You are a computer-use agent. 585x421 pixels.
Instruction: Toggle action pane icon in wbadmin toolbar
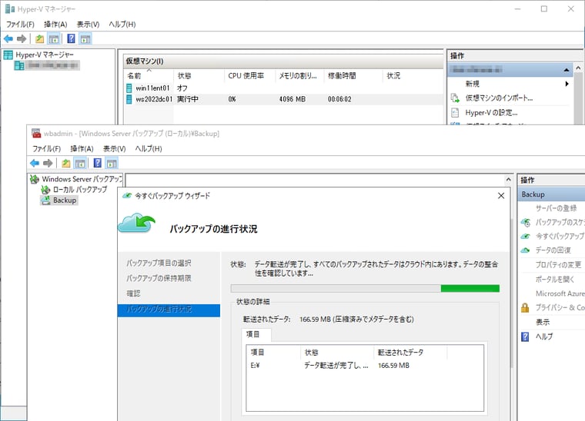tap(112, 163)
